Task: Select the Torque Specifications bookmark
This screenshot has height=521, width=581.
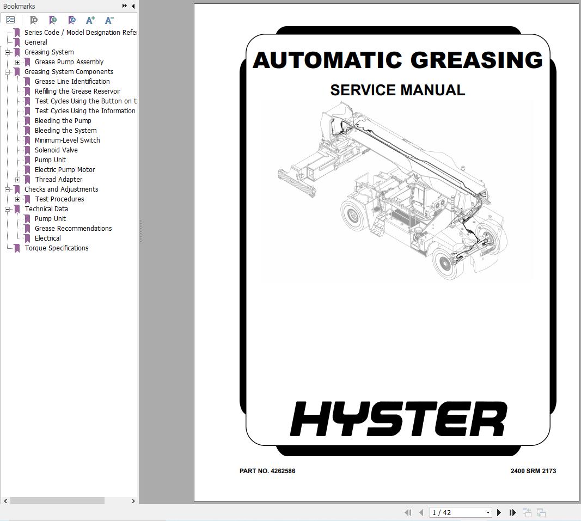Action: point(56,248)
